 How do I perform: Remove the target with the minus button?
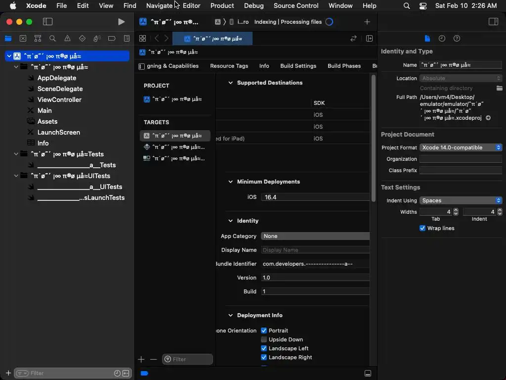point(153,359)
